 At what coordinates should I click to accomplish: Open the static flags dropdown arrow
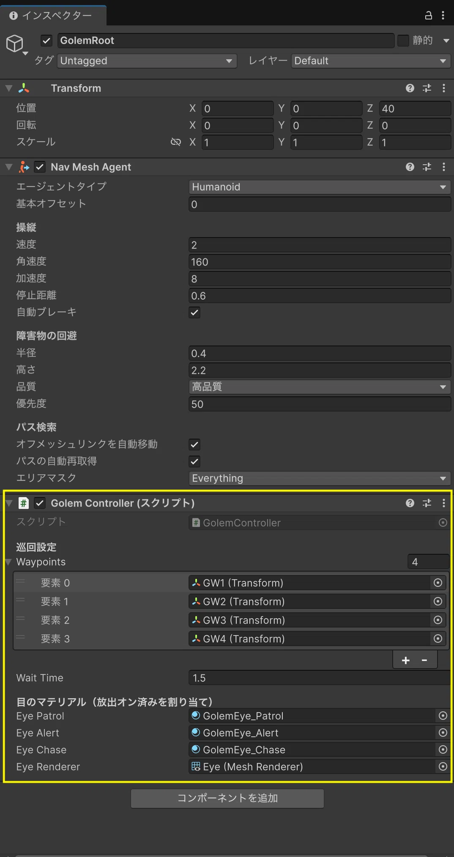pyautogui.click(x=446, y=41)
